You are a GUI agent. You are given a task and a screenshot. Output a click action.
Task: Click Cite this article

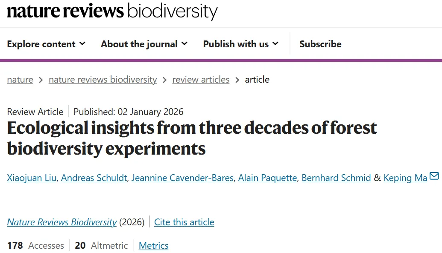pos(184,222)
